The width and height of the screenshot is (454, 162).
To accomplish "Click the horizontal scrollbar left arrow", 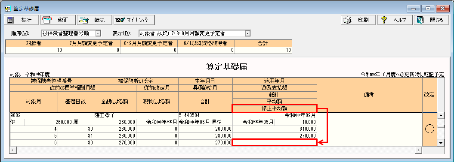I will (13, 150).
